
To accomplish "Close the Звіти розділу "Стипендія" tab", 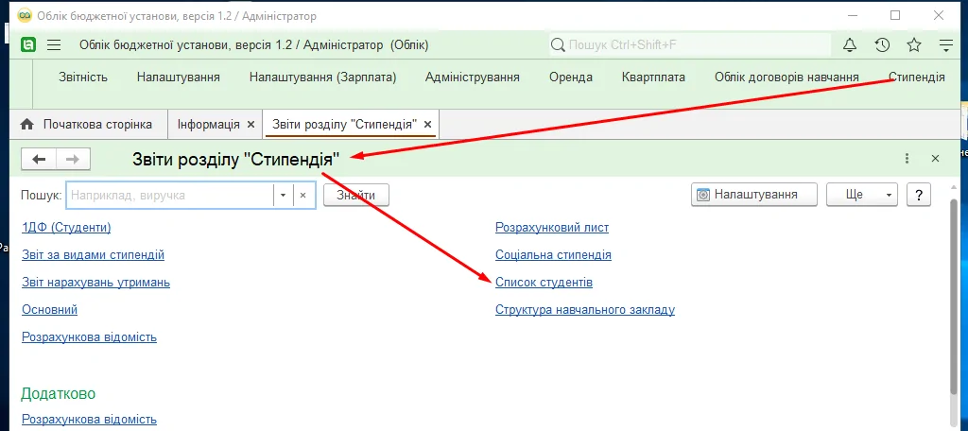I will point(428,124).
